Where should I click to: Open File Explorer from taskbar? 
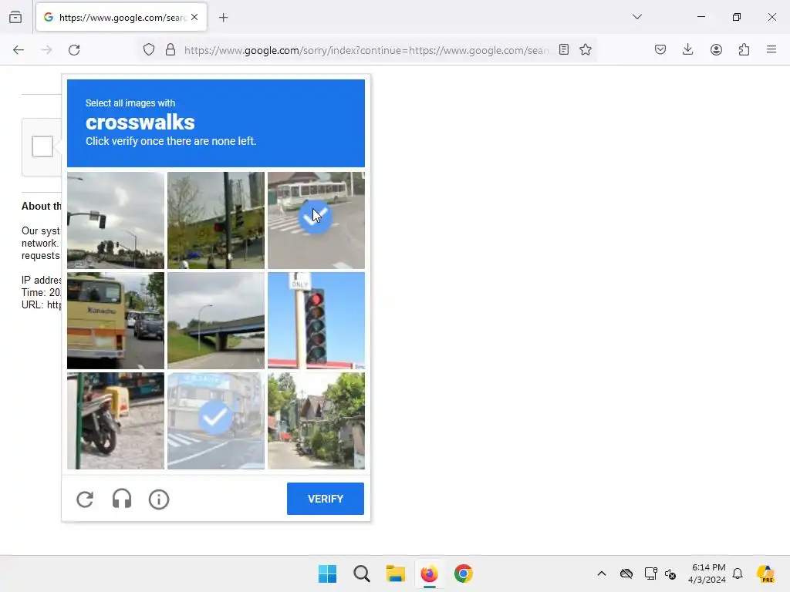click(x=396, y=573)
